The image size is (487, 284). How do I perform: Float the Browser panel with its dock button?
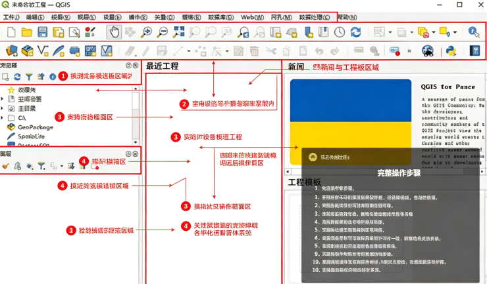(128, 66)
